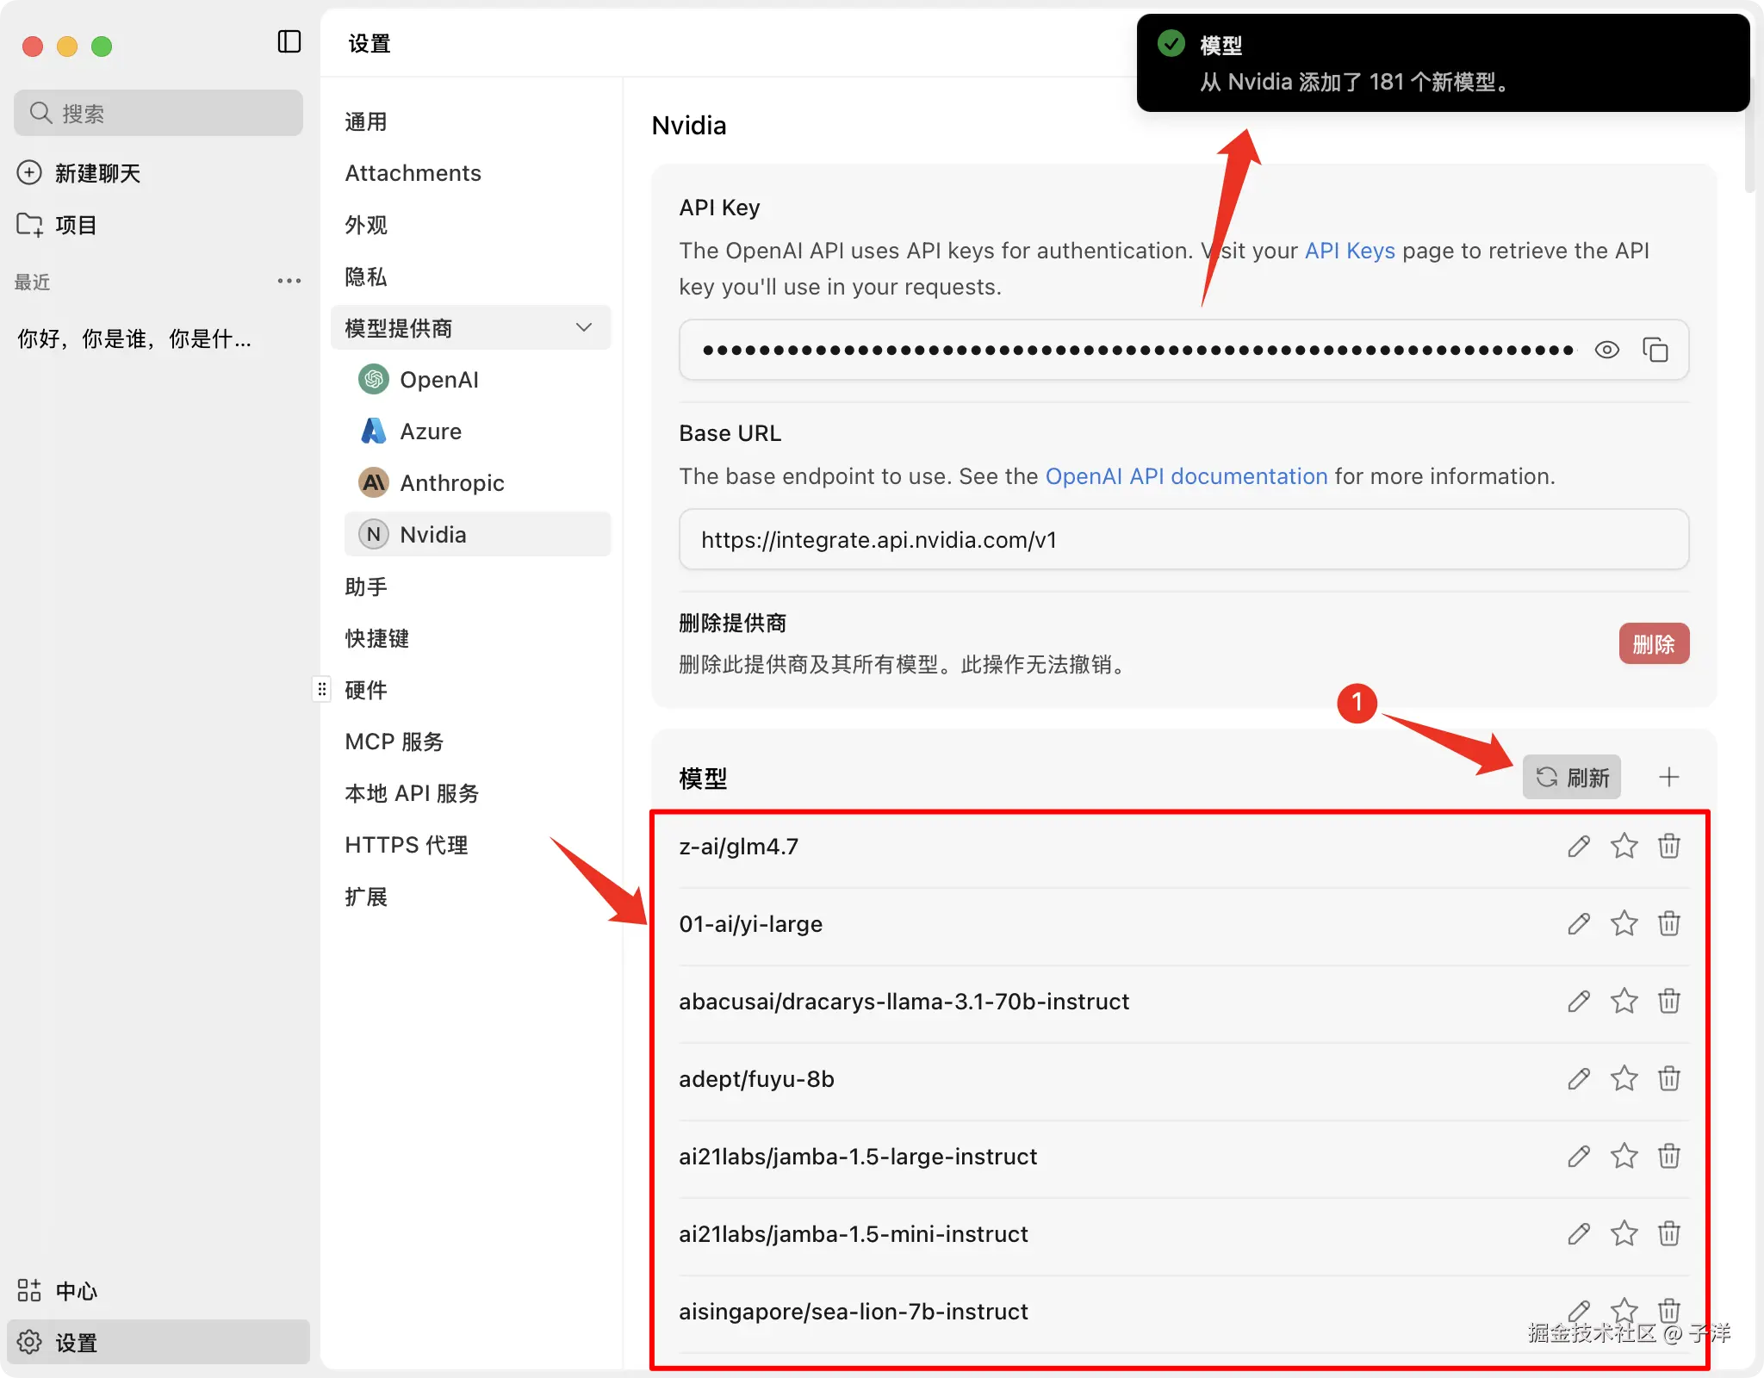This screenshot has width=1764, height=1378.
Task: Click the Base URL input field
Action: click(1183, 540)
